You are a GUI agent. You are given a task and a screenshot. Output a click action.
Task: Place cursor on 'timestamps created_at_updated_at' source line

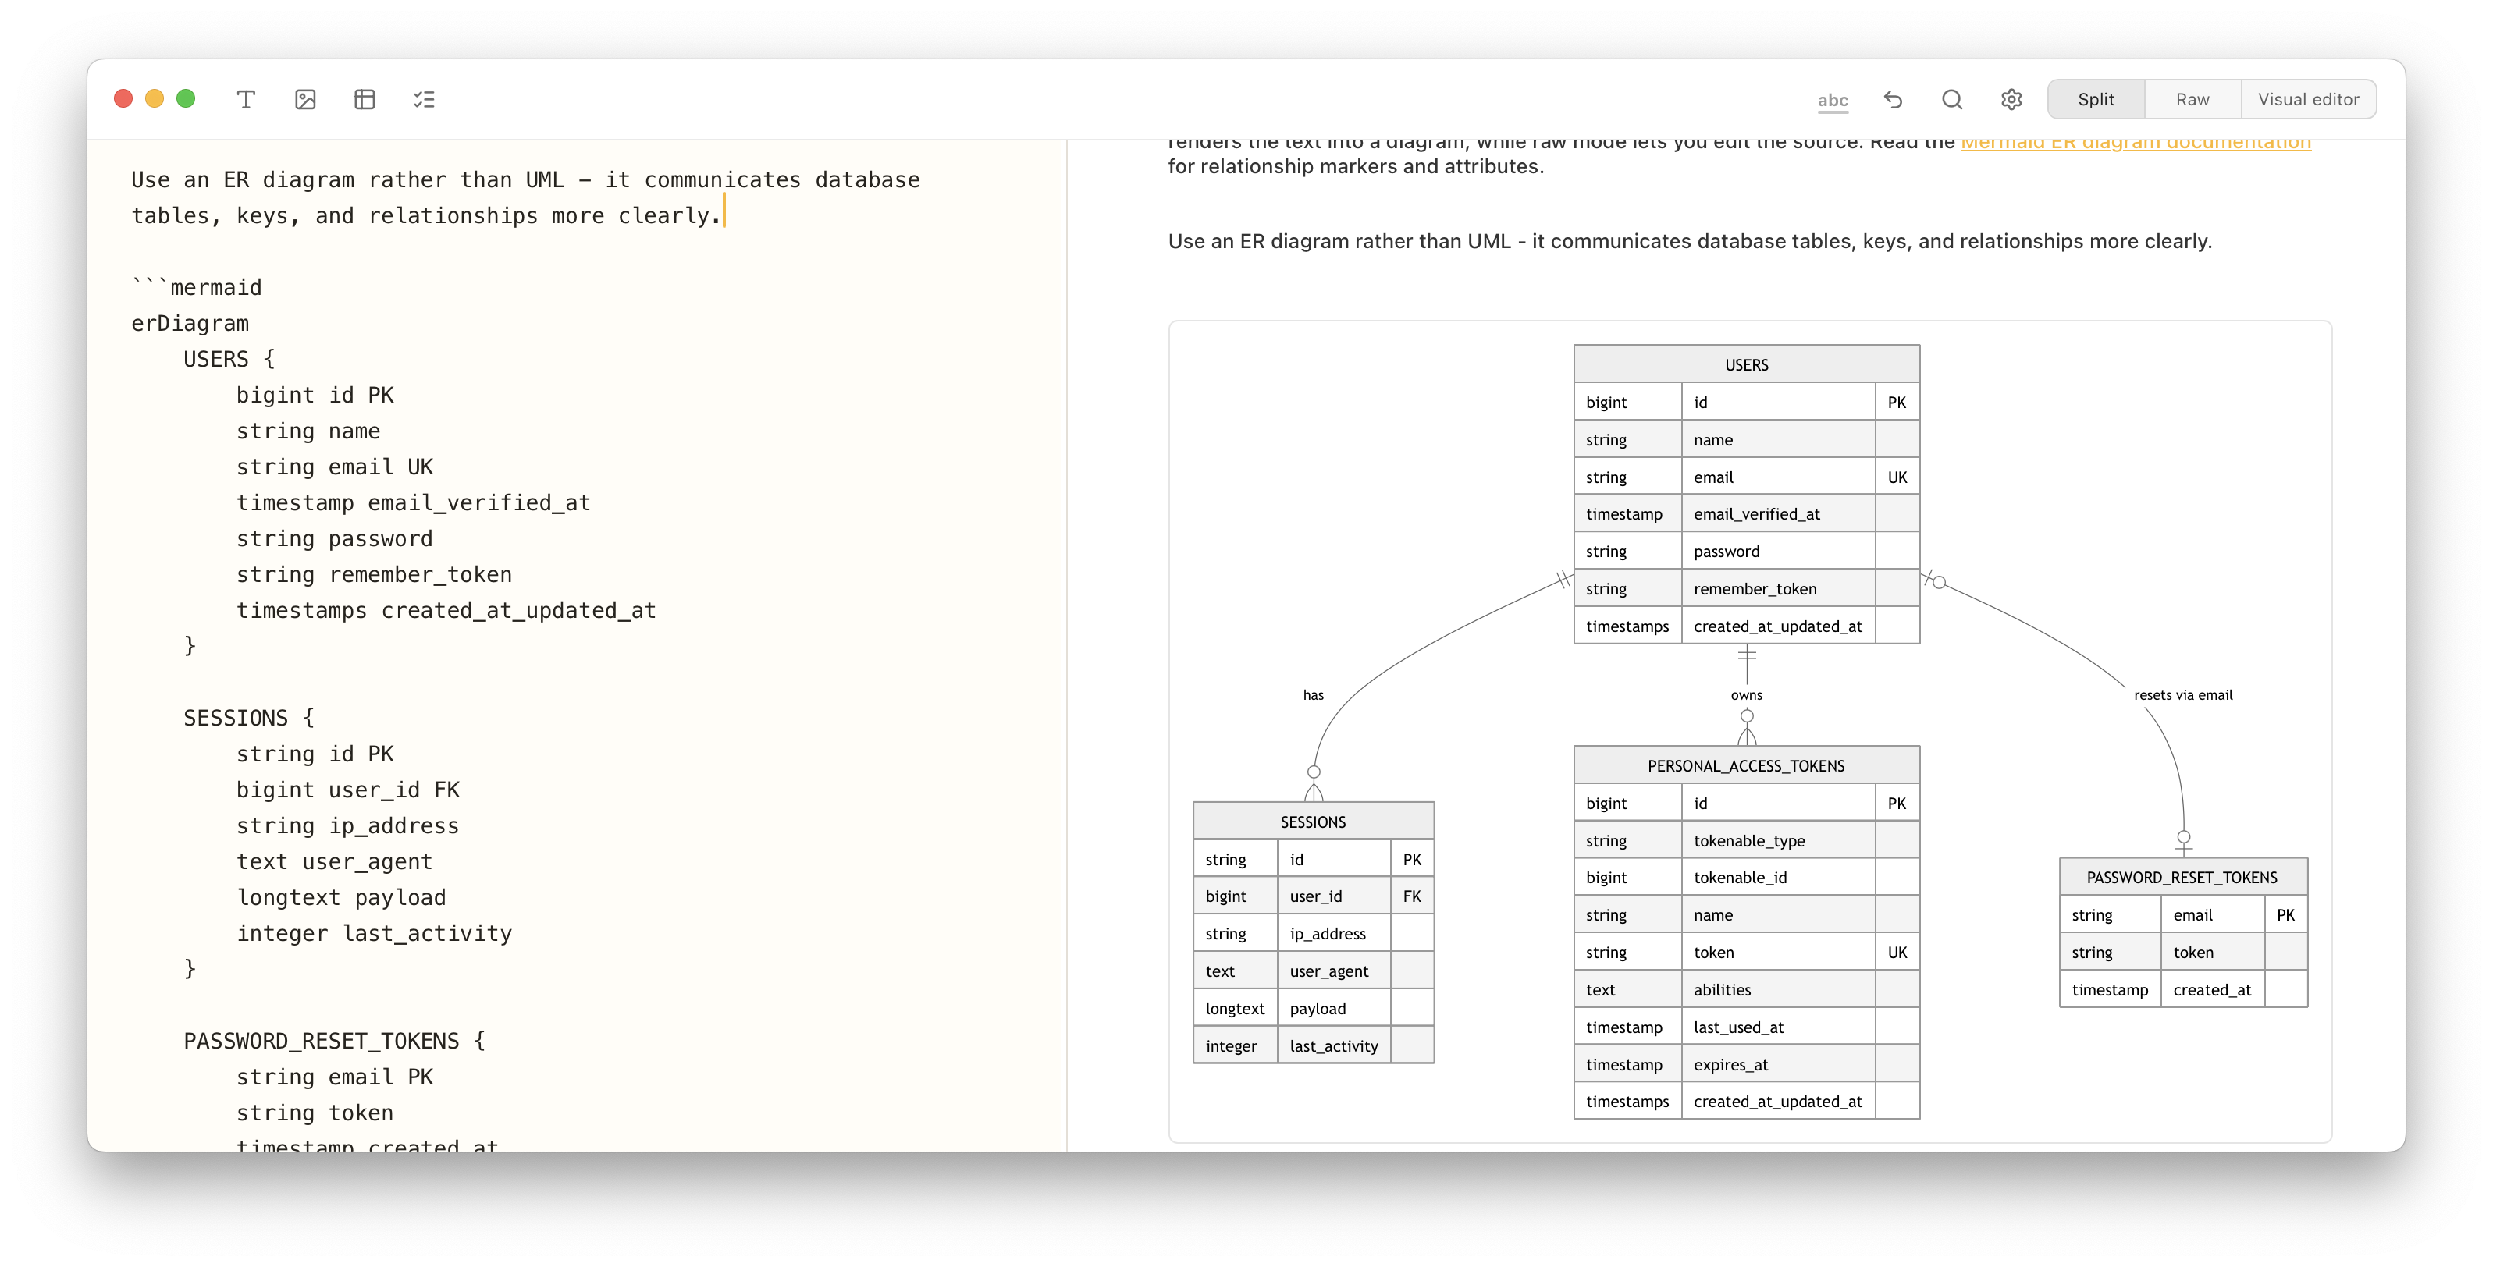pyautogui.click(x=446, y=610)
